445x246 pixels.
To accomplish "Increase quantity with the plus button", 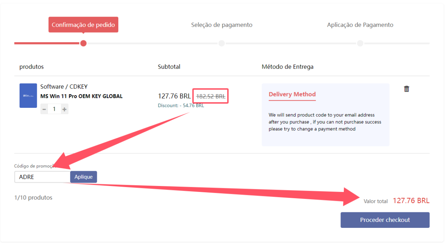I will 65,109.
